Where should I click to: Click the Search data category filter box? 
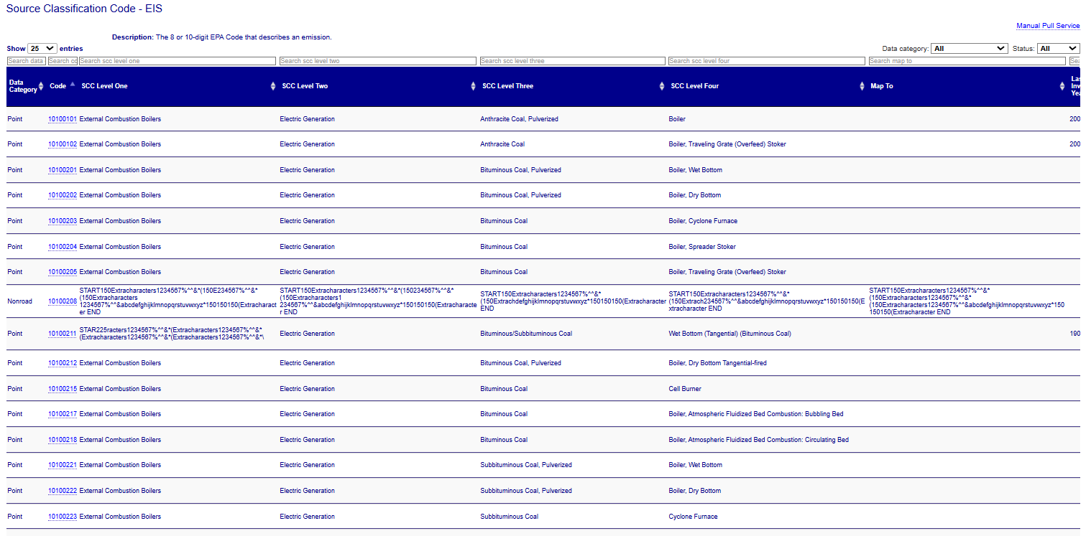click(x=27, y=61)
